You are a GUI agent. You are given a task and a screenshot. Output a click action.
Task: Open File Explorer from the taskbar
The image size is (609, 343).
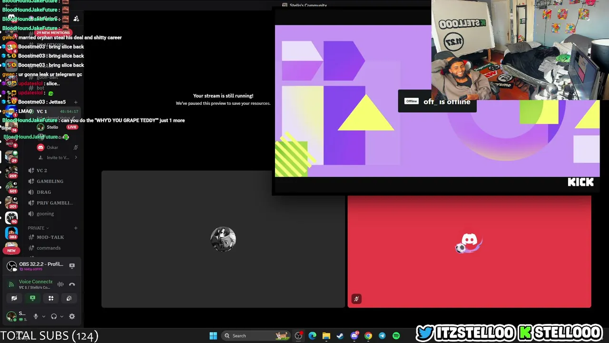pyautogui.click(x=326, y=336)
